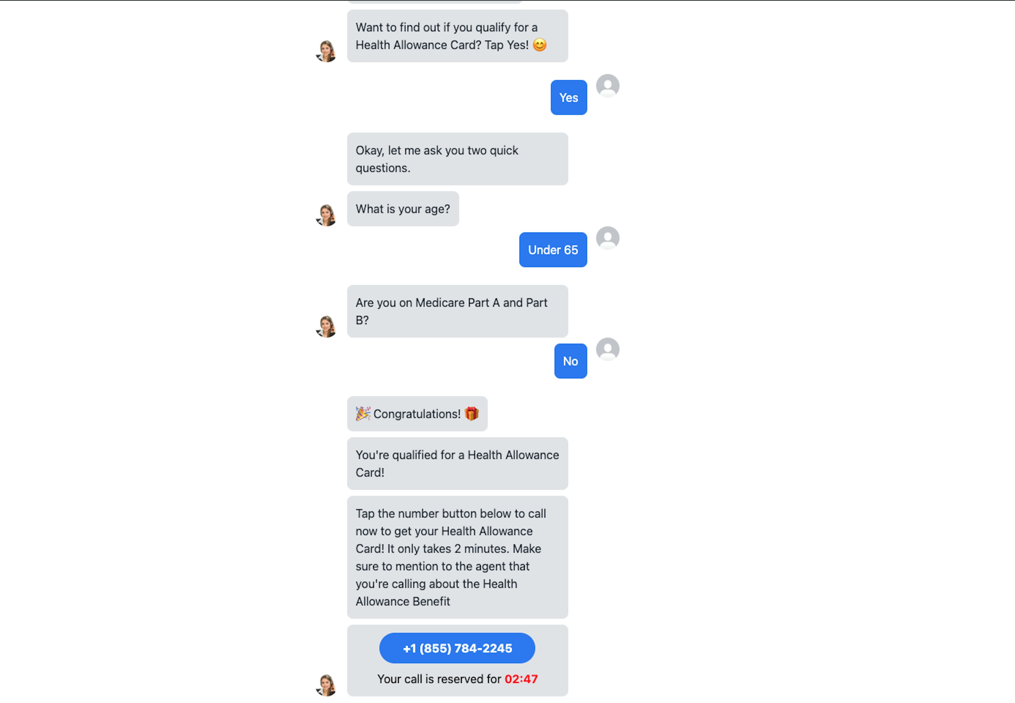Click the "two quick questions" message bubble
The width and height of the screenshot is (1015, 703).
point(457,159)
